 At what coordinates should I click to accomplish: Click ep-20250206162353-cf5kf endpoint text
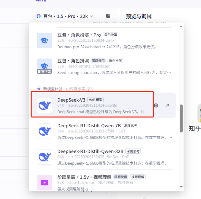[91, 131]
